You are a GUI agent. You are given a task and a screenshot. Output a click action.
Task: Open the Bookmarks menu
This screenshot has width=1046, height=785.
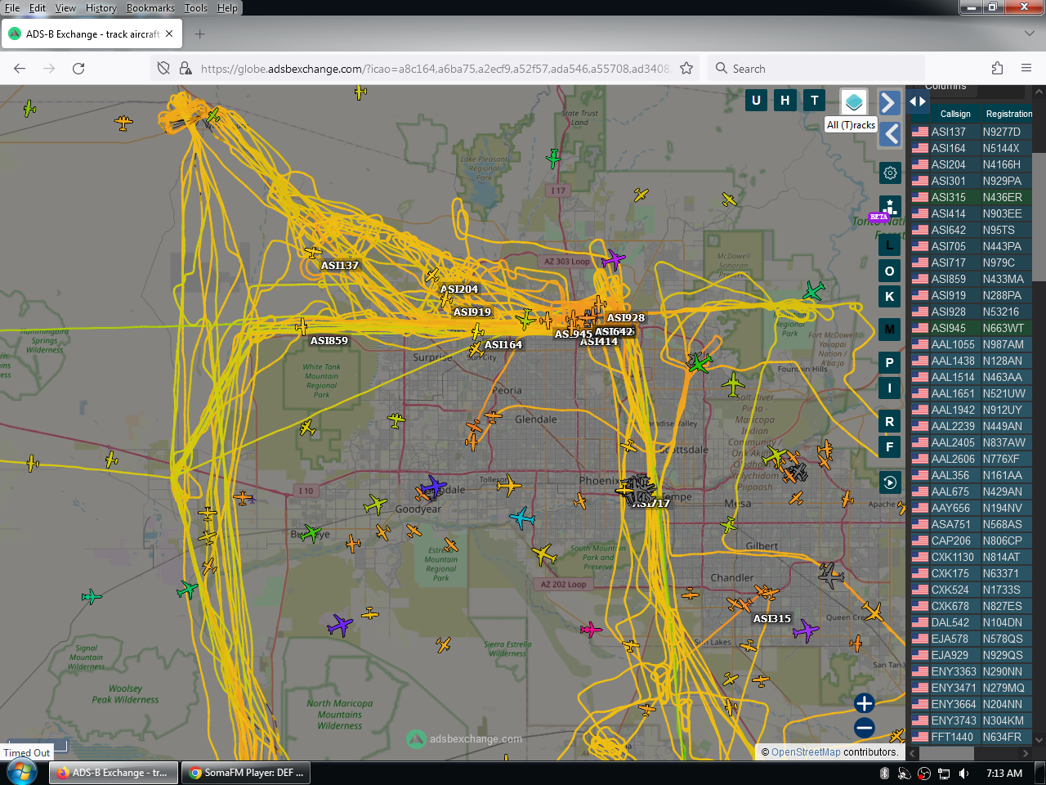tap(150, 8)
